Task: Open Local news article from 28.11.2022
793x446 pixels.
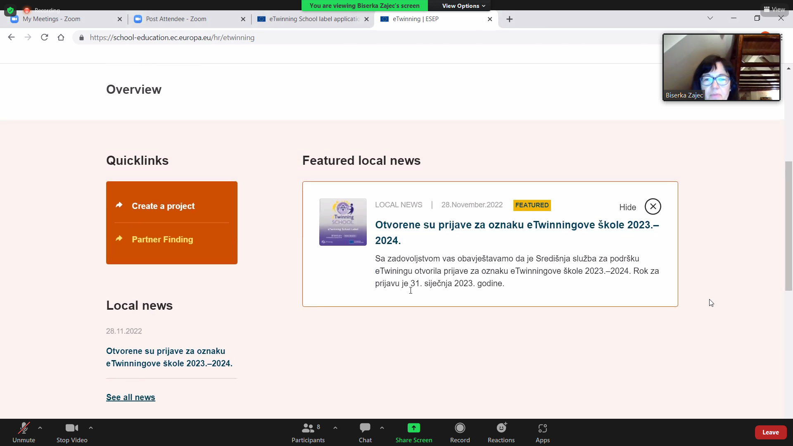Action: click(169, 357)
